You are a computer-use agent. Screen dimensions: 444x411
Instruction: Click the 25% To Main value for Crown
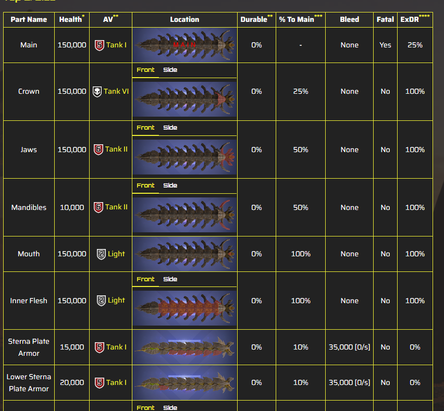(x=301, y=92)
